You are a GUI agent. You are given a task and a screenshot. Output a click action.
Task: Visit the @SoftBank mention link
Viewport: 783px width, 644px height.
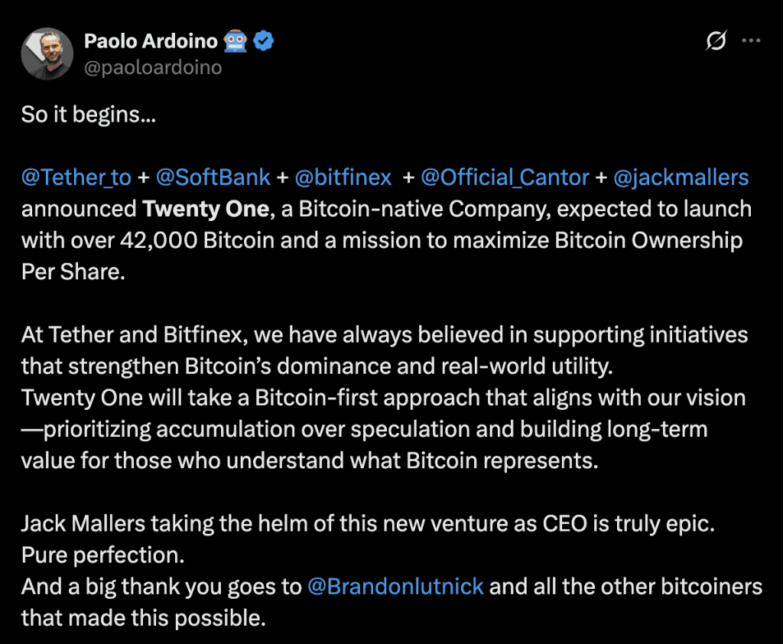click(213, 177)
